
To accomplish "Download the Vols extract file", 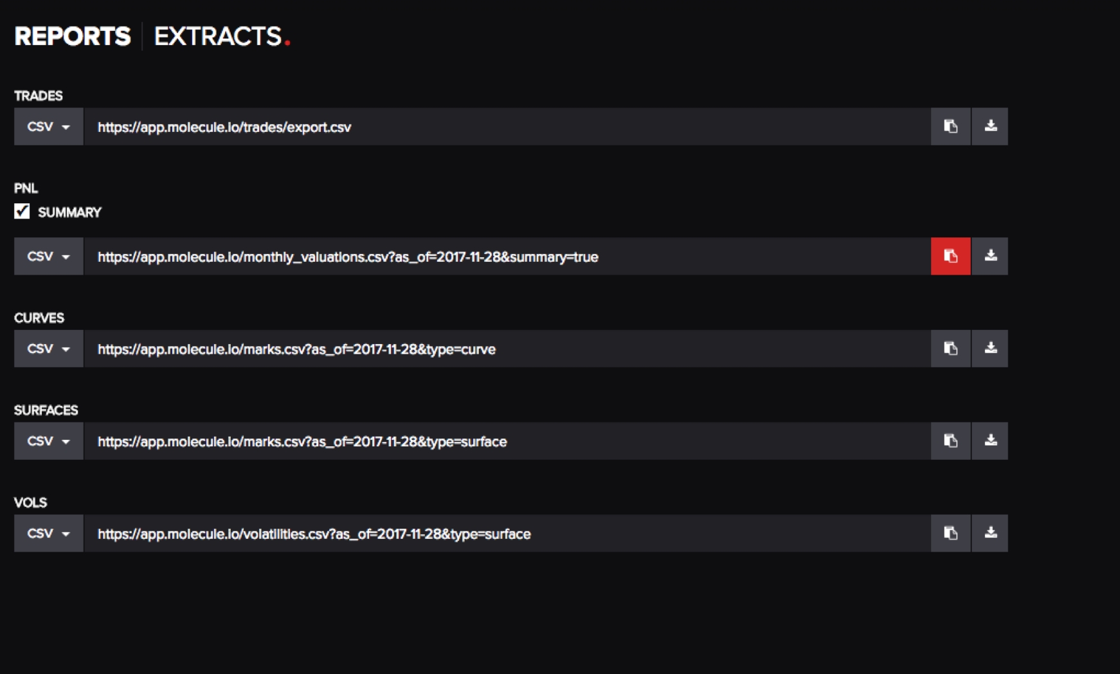I will [x=990, y=533].
